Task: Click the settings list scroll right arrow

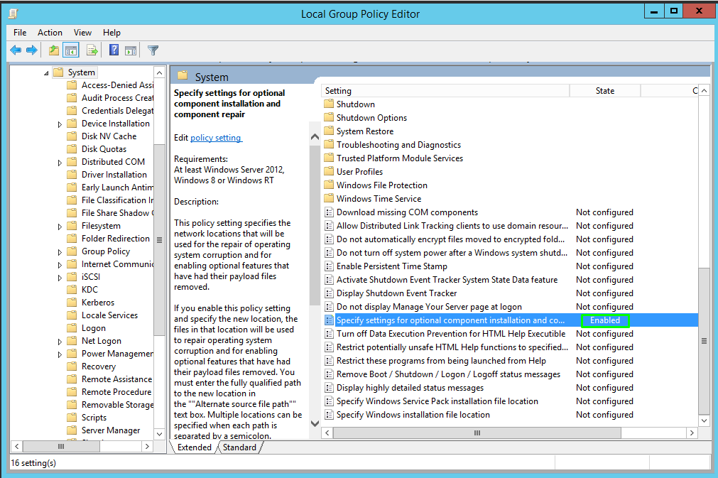Action: [692, 433]
